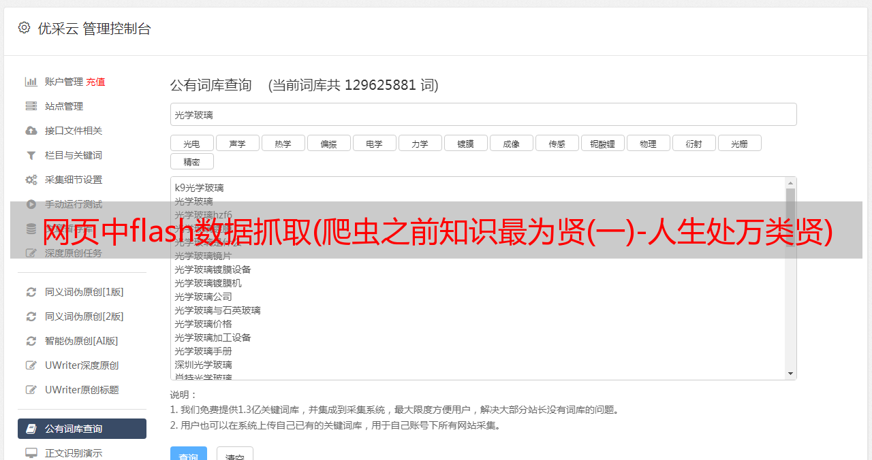Image resolution: width=872 pixels, height=460 pixels.
Task: Click the server icon for 站点管理
Action: pos(31,106)
